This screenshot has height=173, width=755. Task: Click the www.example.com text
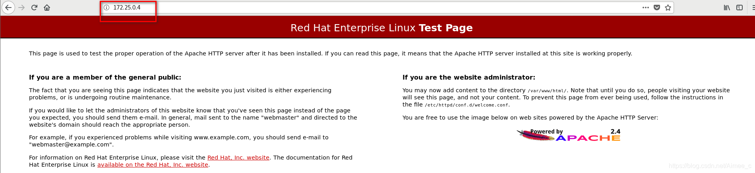(x=222, y=137)
